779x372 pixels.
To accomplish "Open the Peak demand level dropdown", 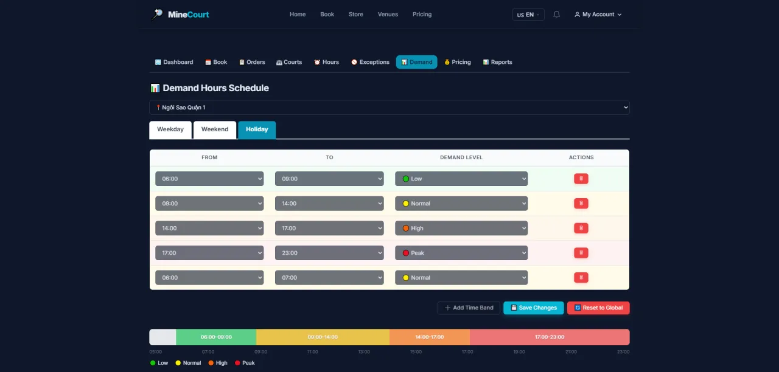I will pos(461,253).
